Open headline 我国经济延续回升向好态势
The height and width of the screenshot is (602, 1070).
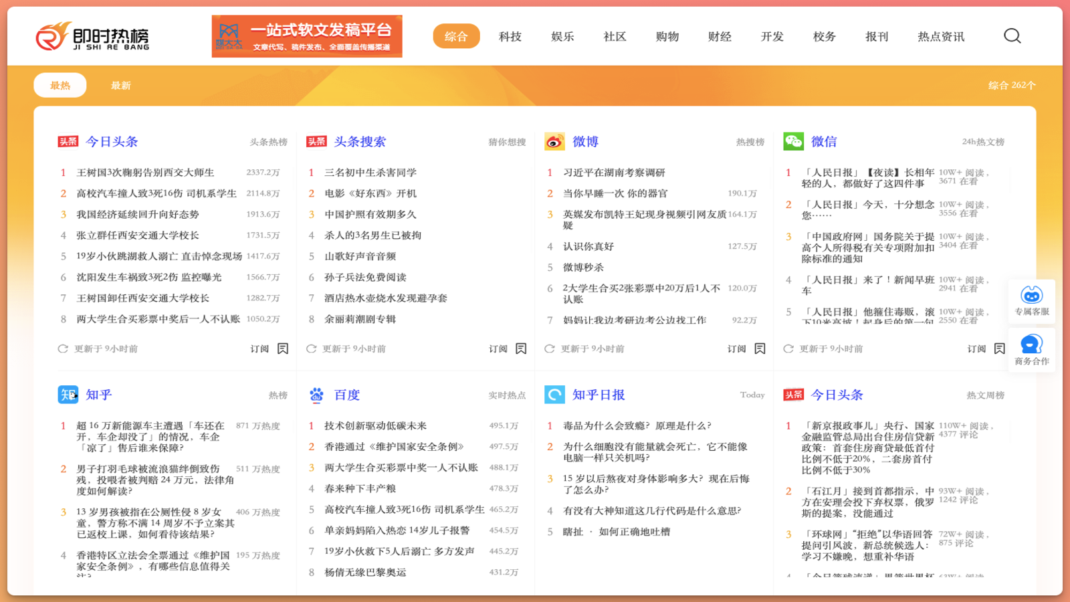coord(138,214)
